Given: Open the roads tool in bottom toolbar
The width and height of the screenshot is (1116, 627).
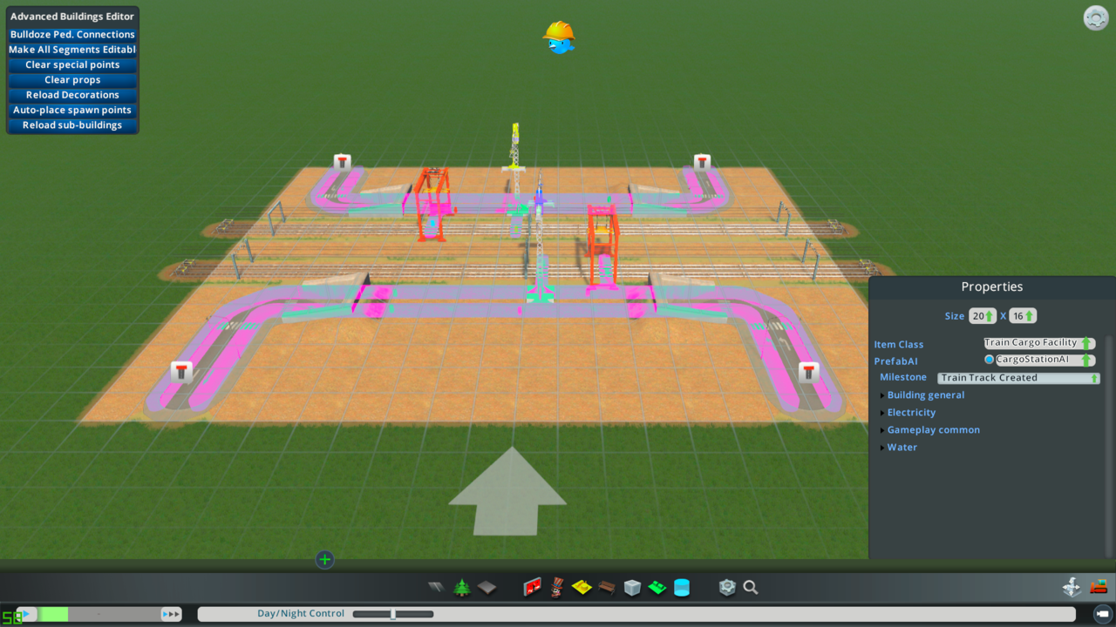Looking at the screenshot, I should pyautogui.click(x=436, y=588).
